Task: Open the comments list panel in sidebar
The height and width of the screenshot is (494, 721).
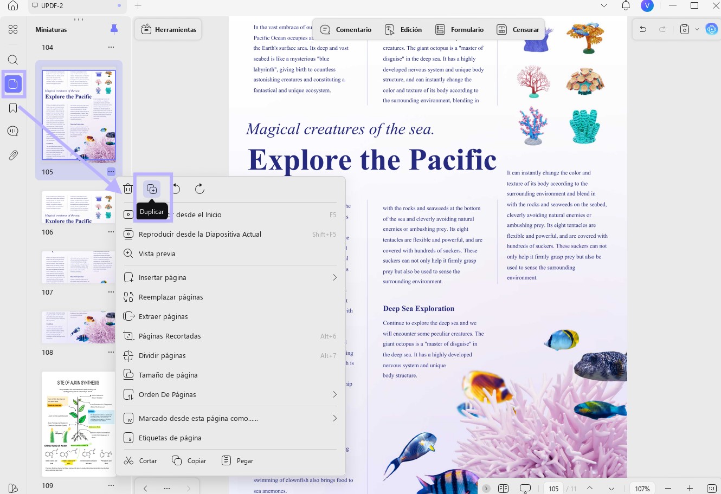Action: (13, 132)
